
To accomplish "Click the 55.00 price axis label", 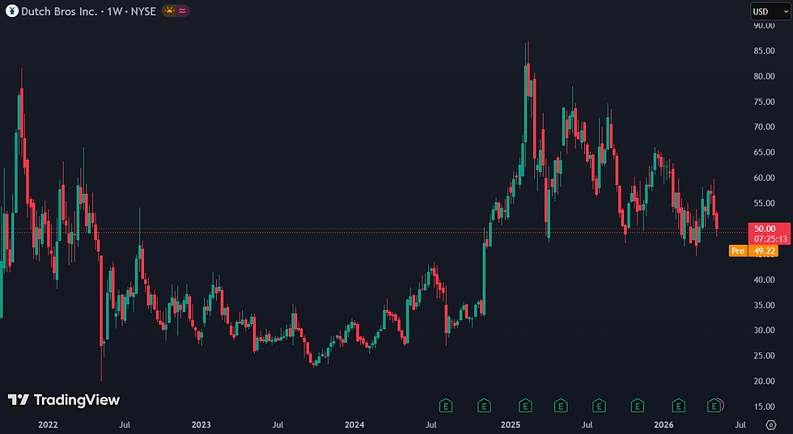I will coord(764,203).
